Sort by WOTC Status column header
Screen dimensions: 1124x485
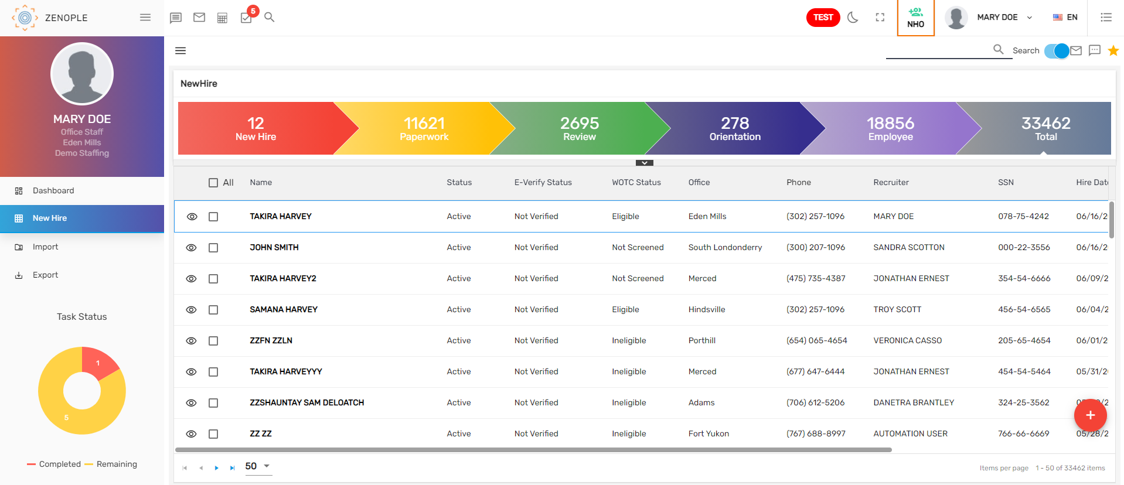point(636,183)
